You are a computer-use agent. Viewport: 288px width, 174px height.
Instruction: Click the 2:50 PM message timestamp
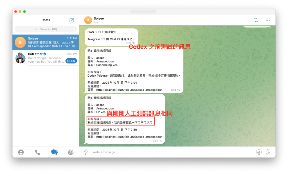pyautogui.click(x=157, y=141)
